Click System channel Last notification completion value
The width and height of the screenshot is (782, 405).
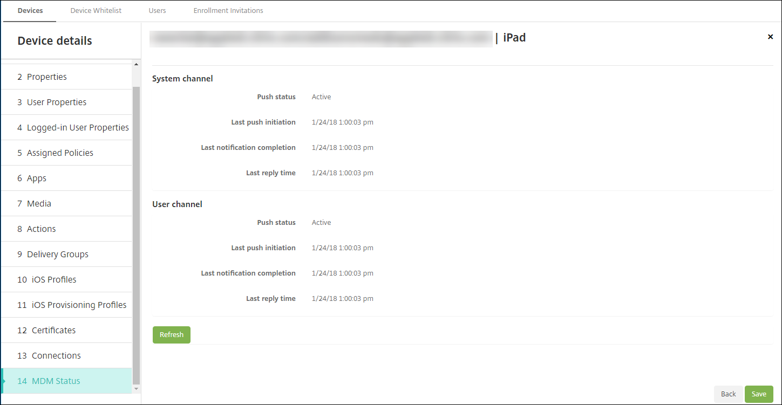343,148
